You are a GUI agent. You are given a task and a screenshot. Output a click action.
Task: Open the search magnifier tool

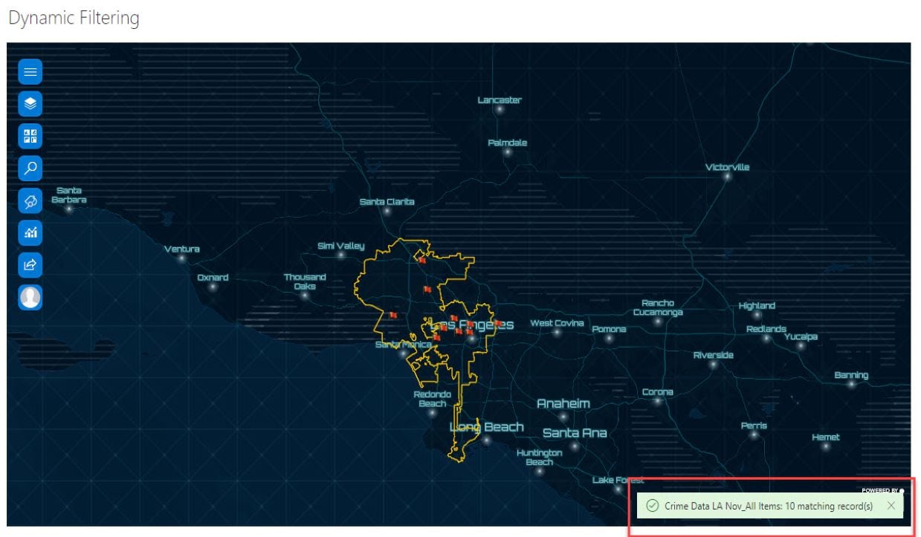pyautogui.click(x=30, y=168)
